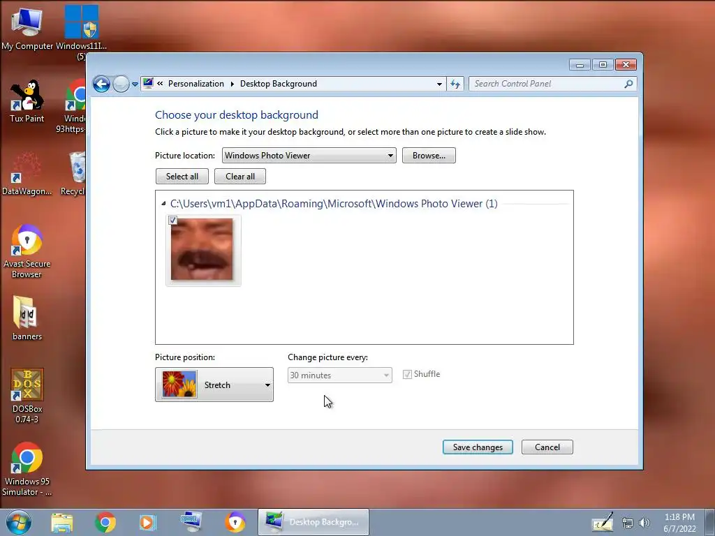This screenshot has height=536, width=715.
Task: Click the Desktop Background breadcrumb
Action: point(278,84)
